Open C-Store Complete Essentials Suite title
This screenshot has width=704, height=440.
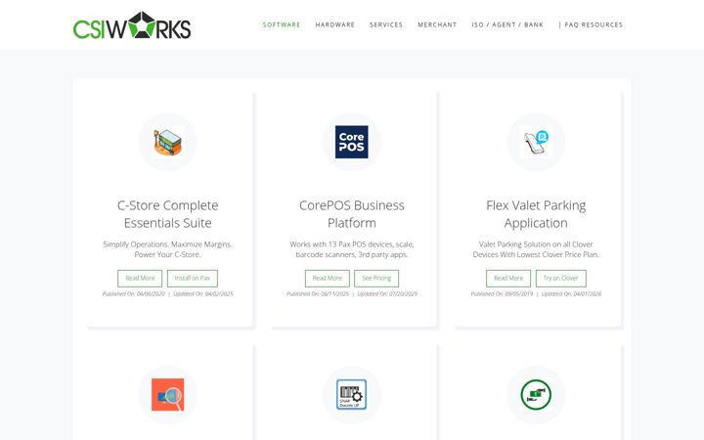coord(167,214)
